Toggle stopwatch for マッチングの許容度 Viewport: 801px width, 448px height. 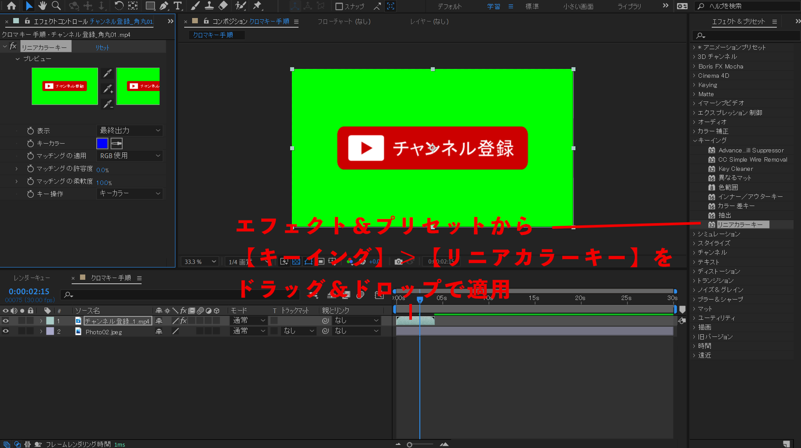pos(30,168)
